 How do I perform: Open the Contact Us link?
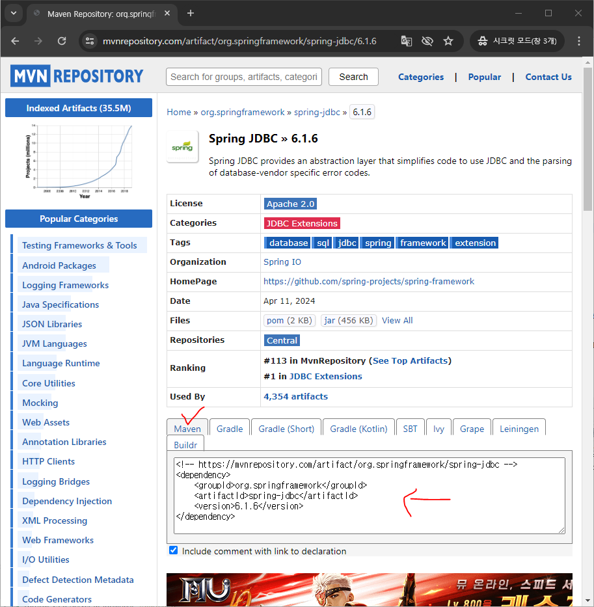[548, 77]
